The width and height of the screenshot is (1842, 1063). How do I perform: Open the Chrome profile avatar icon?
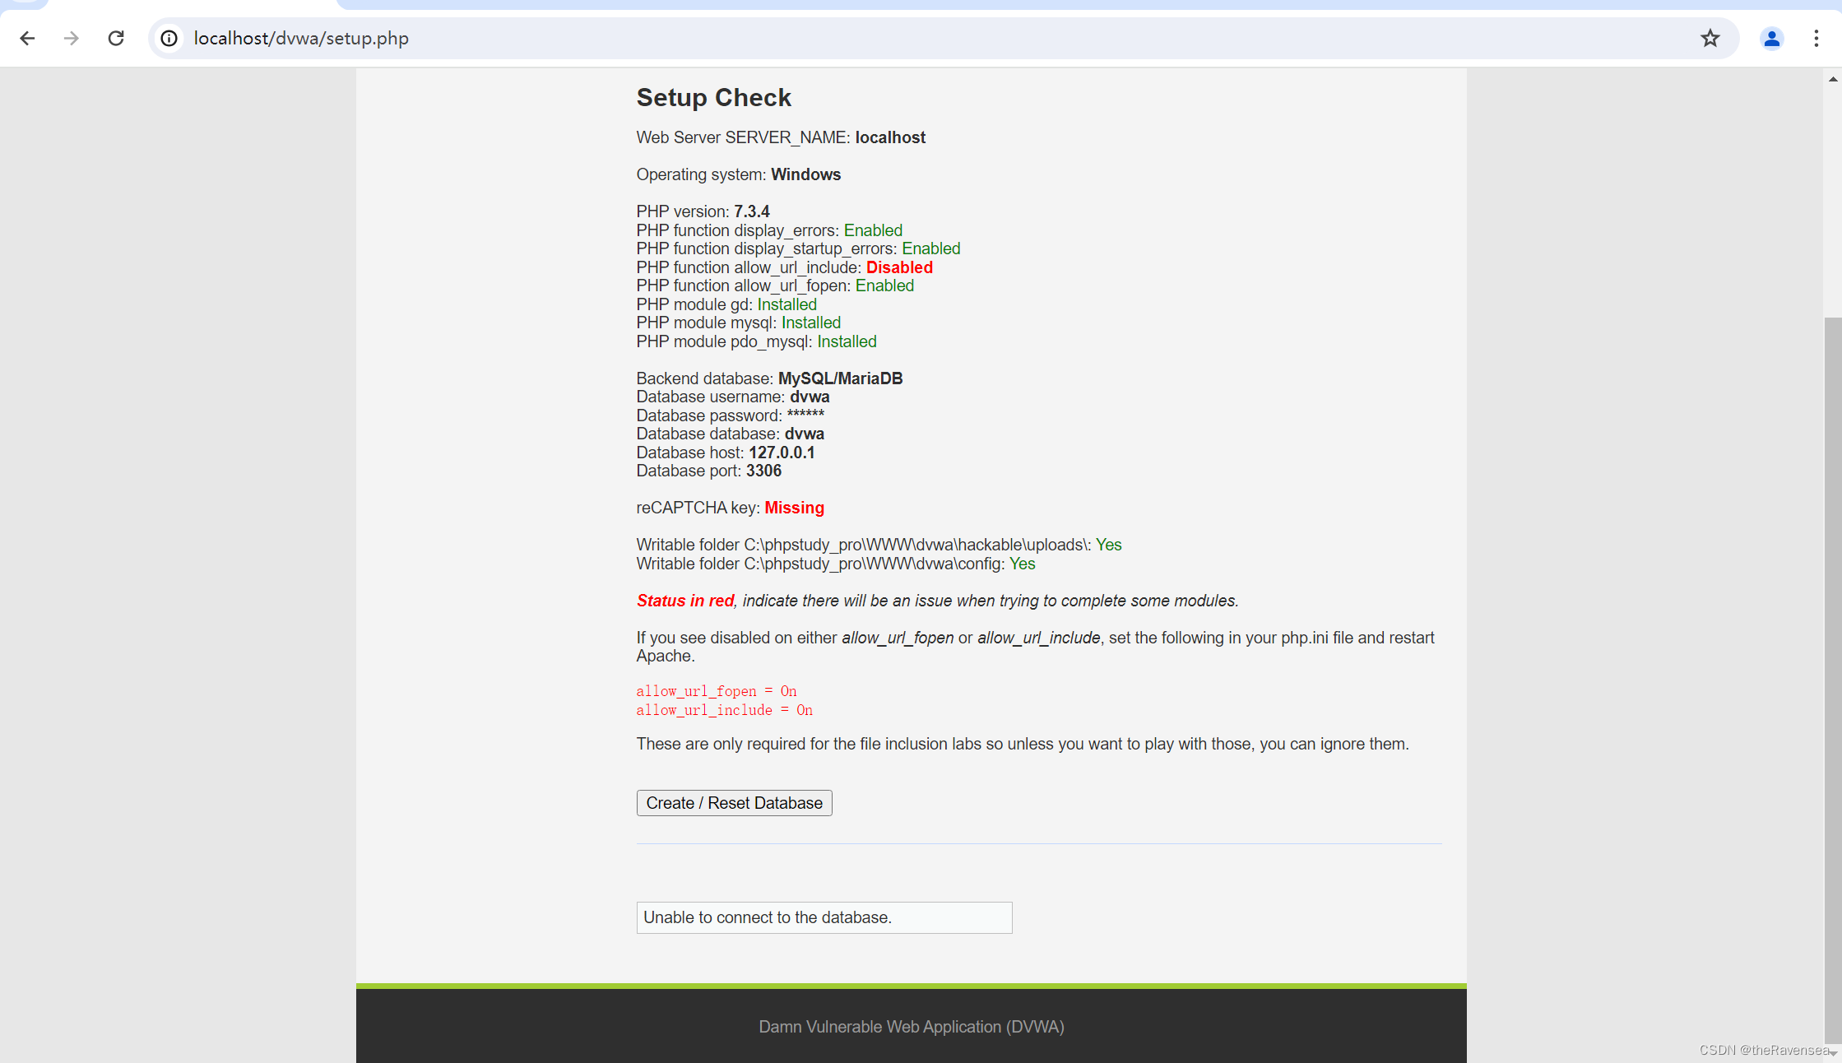[1771, 38]
